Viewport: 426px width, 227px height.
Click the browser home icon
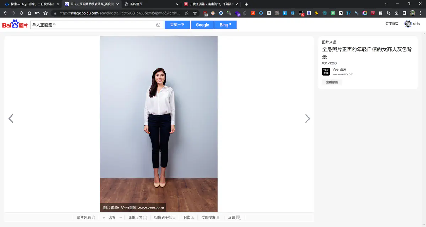[x=29, y=13]
